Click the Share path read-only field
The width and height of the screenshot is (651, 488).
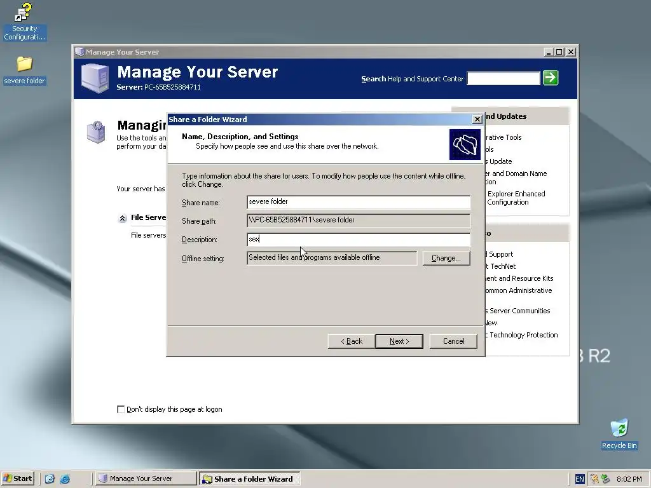pos(359,220)
